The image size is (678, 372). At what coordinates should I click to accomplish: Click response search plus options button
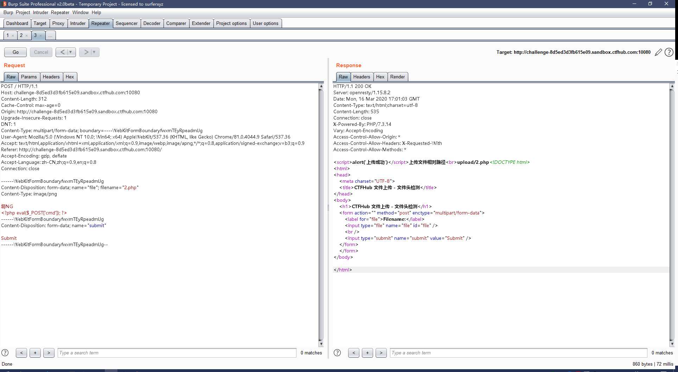[367, 353]
